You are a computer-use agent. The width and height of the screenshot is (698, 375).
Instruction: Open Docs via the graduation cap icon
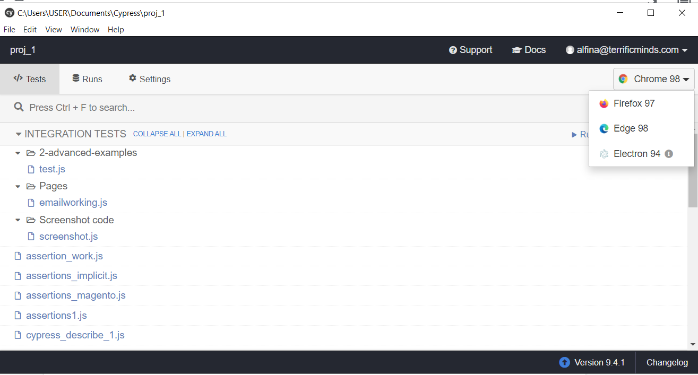(516, 50)
